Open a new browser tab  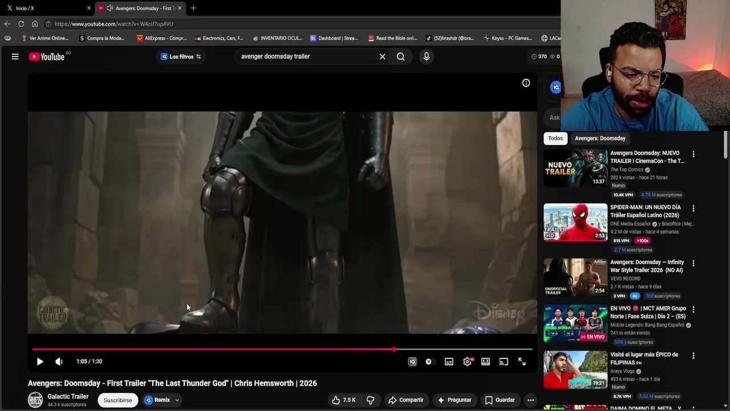click(x=193, y=8)
